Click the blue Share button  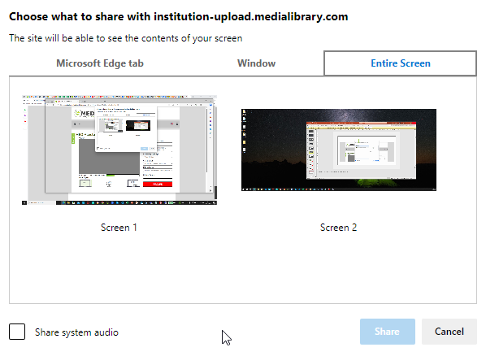[388, 332]
